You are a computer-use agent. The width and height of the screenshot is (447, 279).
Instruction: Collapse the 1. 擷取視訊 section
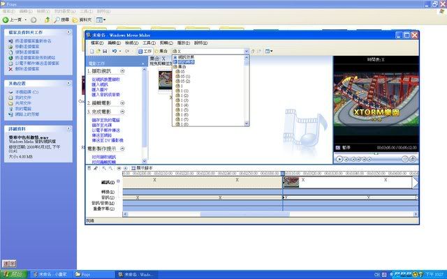pos(122,71)
